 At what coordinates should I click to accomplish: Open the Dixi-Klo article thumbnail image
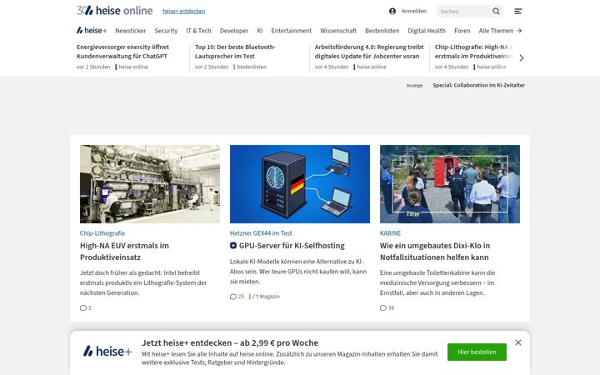450,184
